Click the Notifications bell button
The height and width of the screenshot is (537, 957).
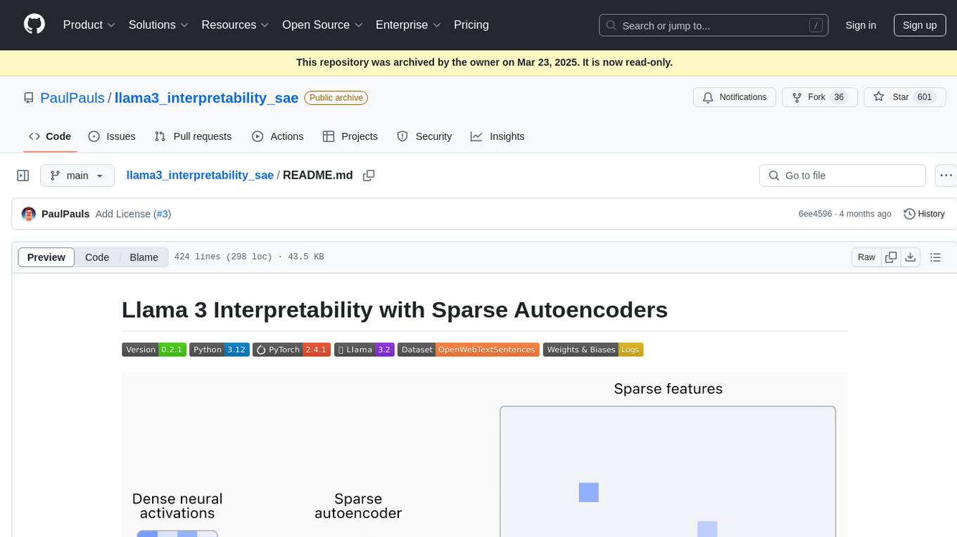(735, 97)
